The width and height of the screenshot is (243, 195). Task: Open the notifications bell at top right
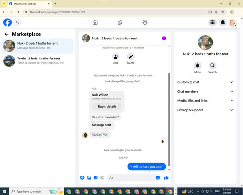223,22
